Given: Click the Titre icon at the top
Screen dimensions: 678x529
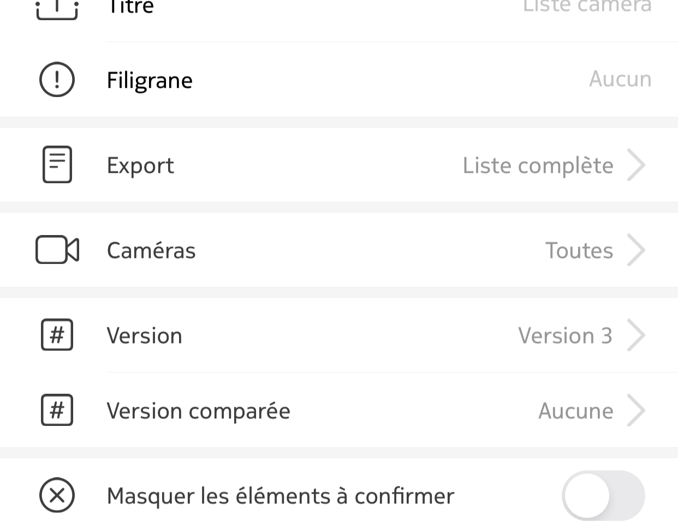Looking at the screenshot, I should point(57,8).
